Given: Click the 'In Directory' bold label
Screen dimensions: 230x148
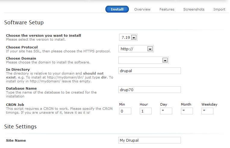Looking at the screenshot, I should pyautogui.click(x=18, y=69).
